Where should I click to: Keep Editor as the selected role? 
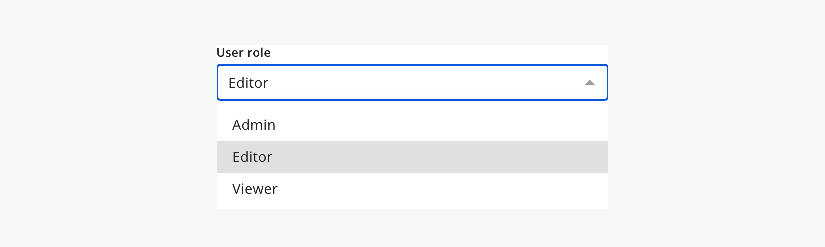coord(412,157)
